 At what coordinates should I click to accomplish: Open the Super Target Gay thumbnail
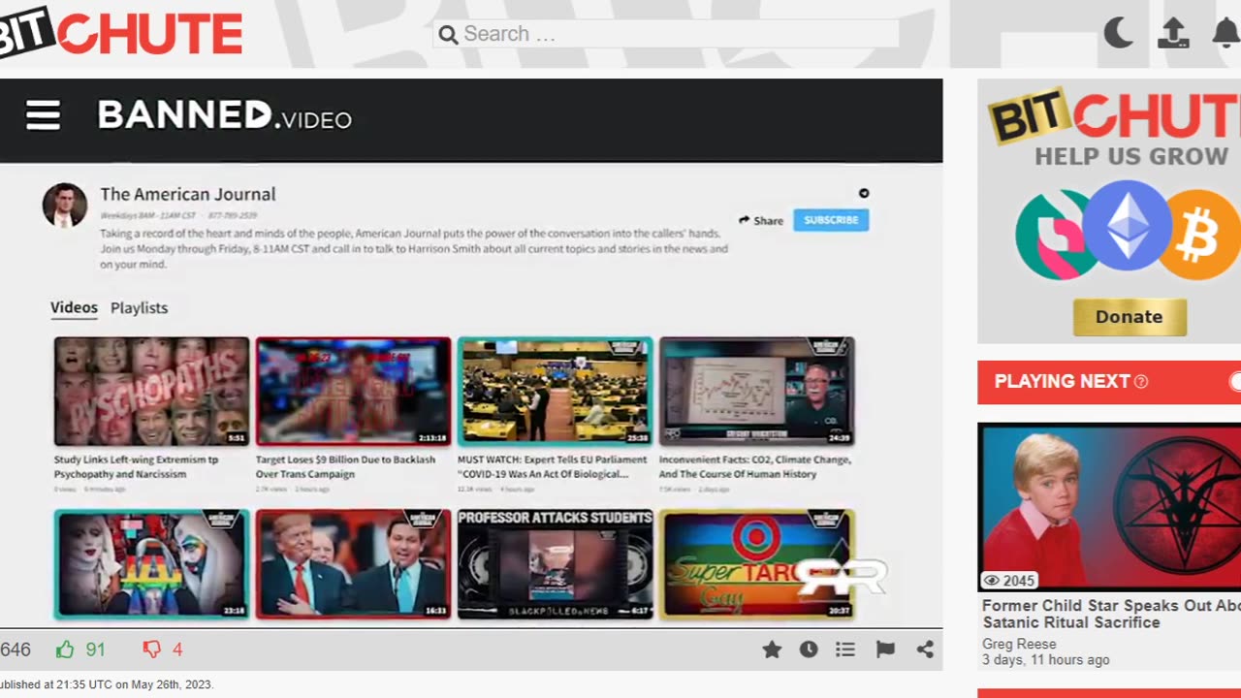[756, 564]
